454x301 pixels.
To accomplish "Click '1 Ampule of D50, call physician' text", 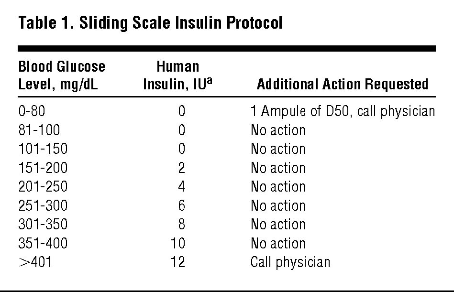I will (343, 111).
